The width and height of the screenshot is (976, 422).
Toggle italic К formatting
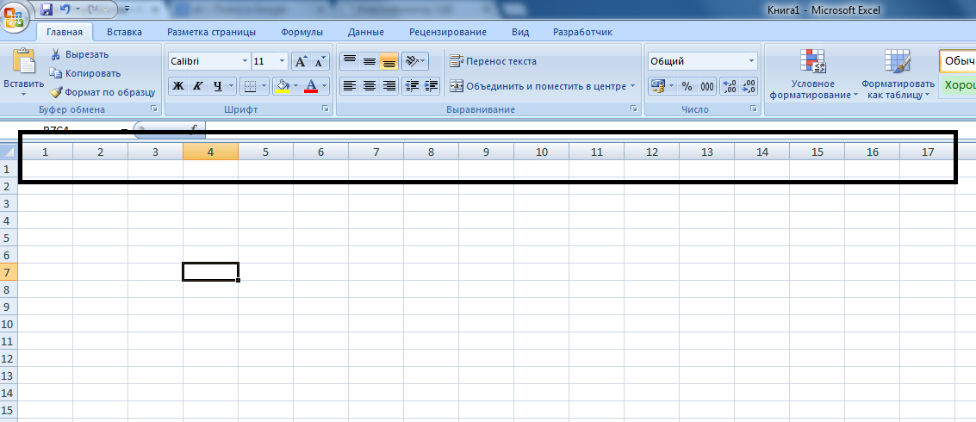point(197,86)
